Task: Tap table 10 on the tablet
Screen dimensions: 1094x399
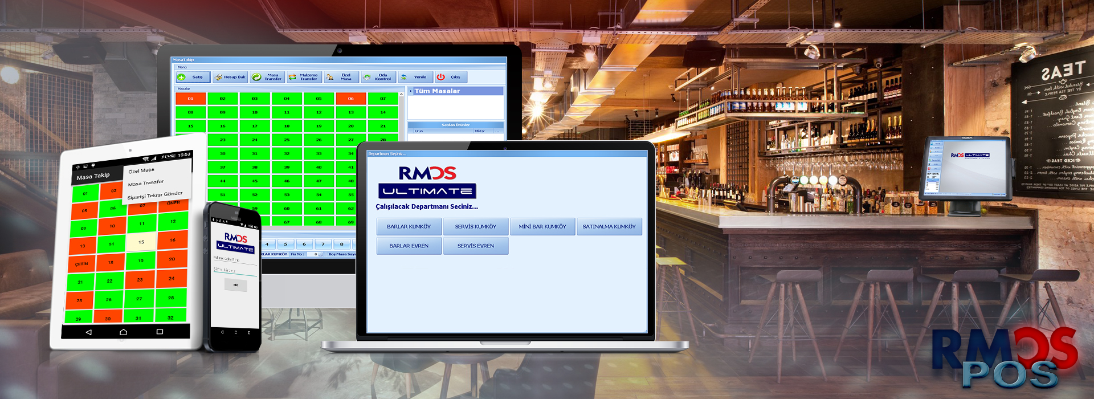Action: 112,226
